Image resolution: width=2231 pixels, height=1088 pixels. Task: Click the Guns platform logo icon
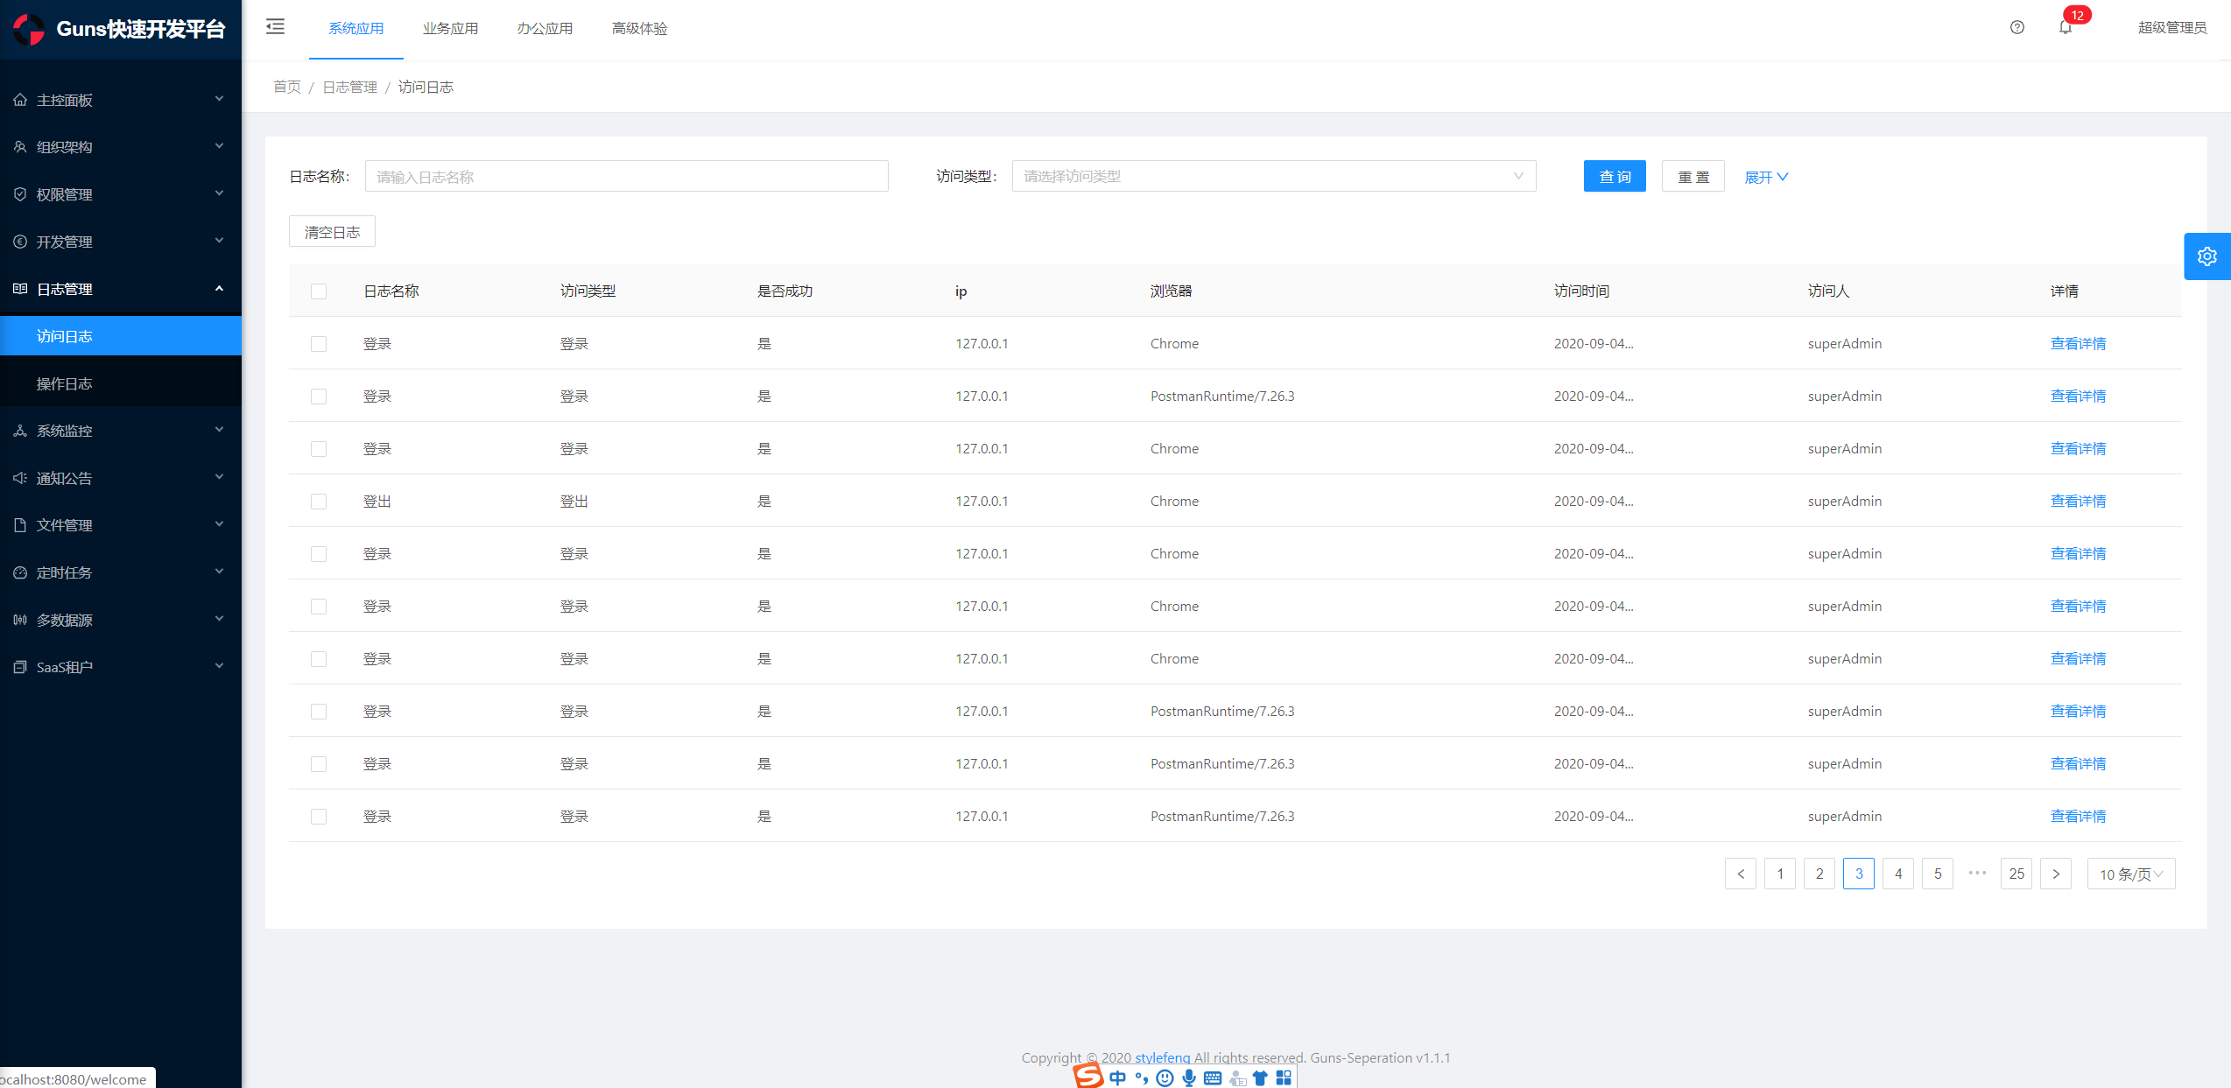tap(29, 29)
